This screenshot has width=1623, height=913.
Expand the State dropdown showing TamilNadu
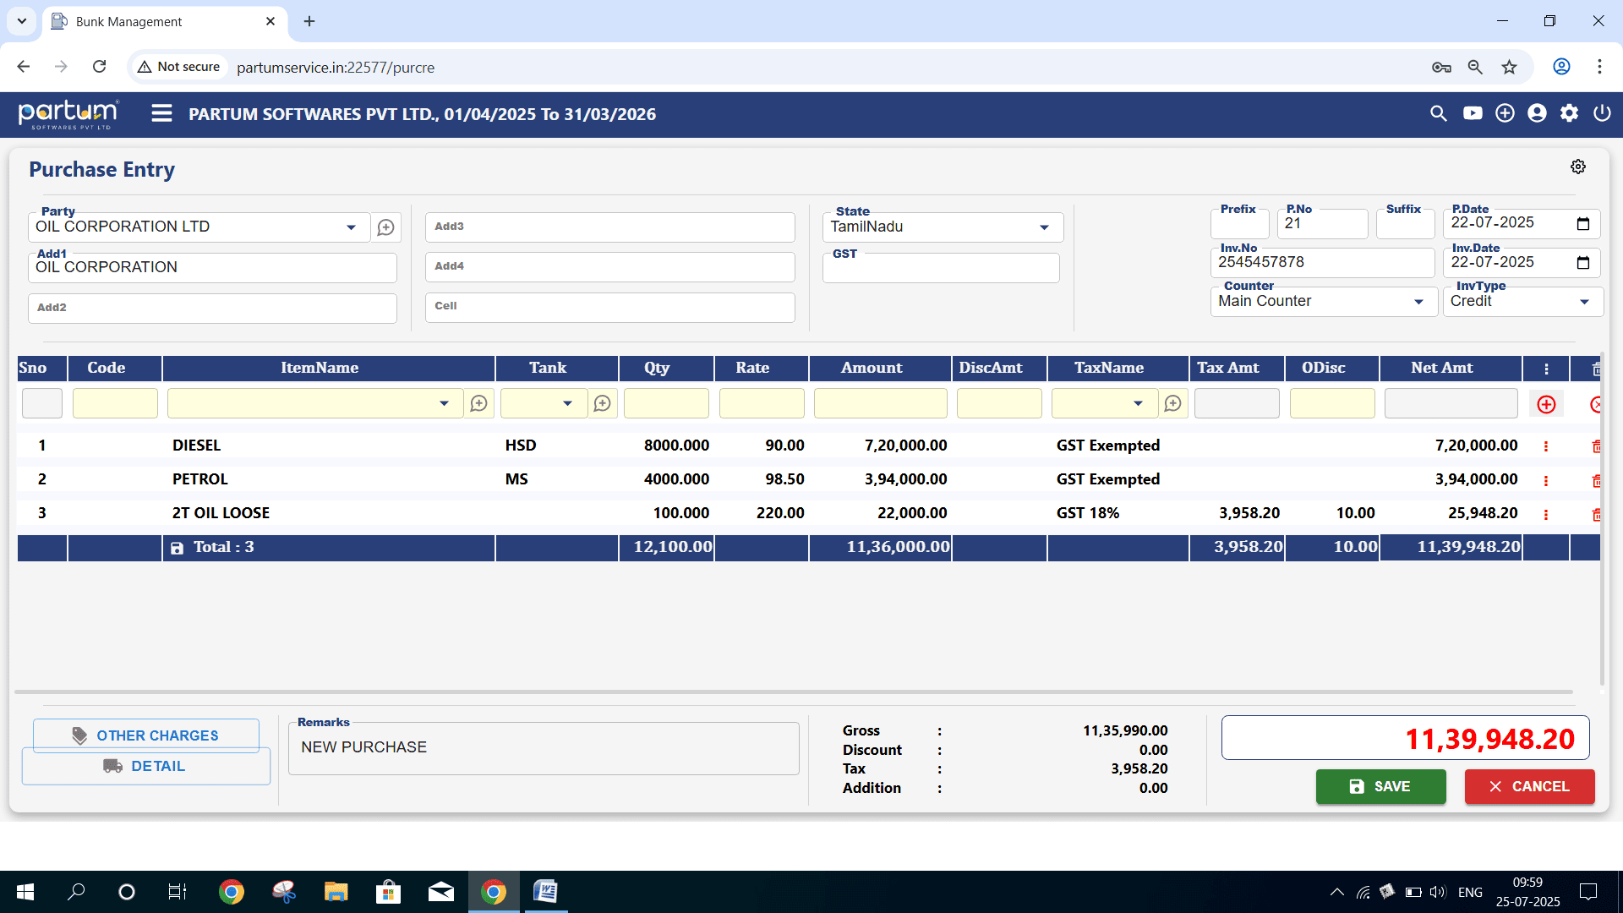click(1044, 227)
